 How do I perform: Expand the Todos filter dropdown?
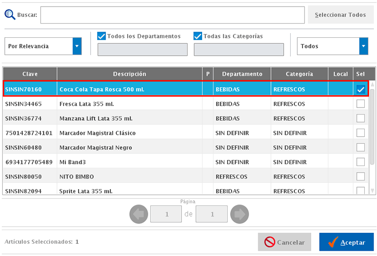[363, 46]
